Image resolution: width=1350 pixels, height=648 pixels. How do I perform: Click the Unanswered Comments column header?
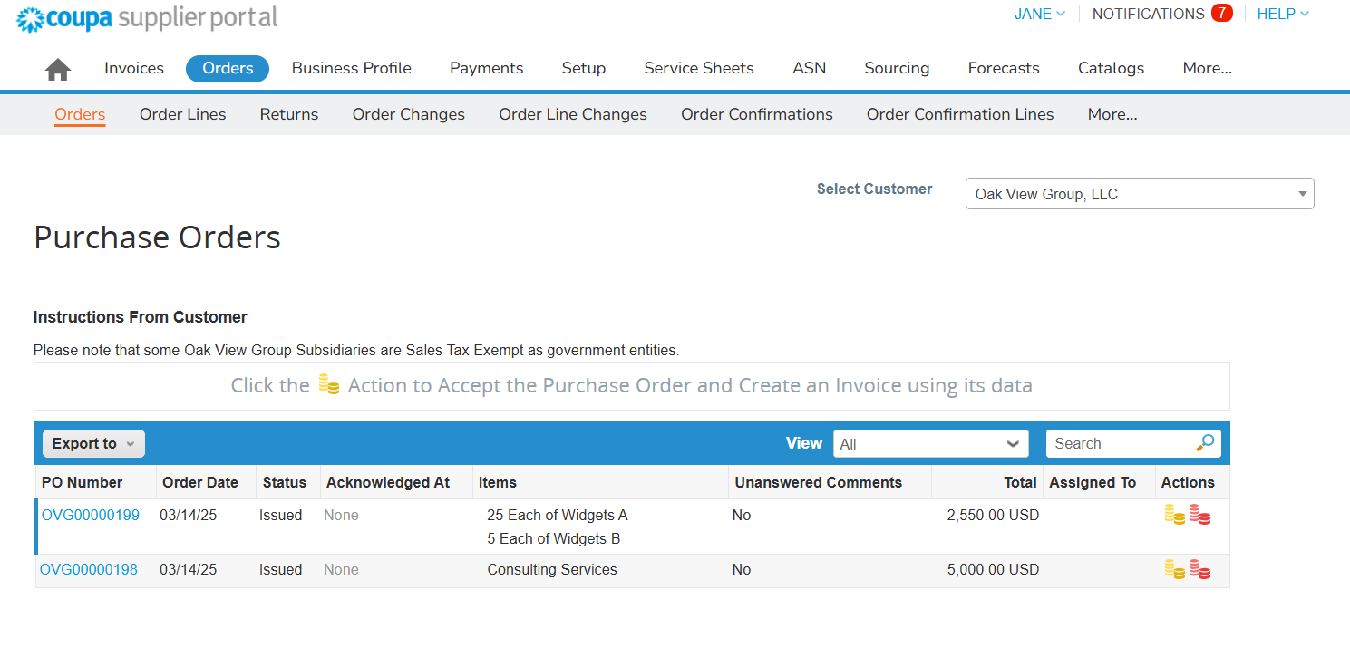819,482
